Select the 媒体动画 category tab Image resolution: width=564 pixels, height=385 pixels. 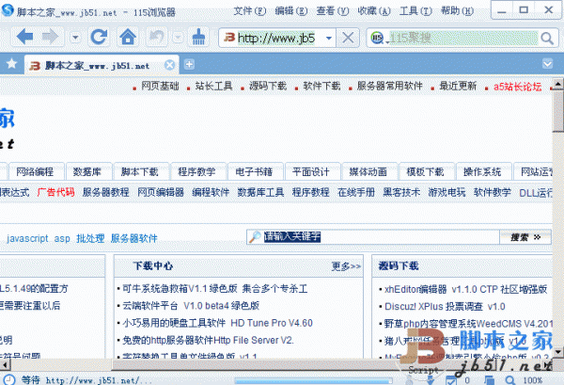point(368,172)
